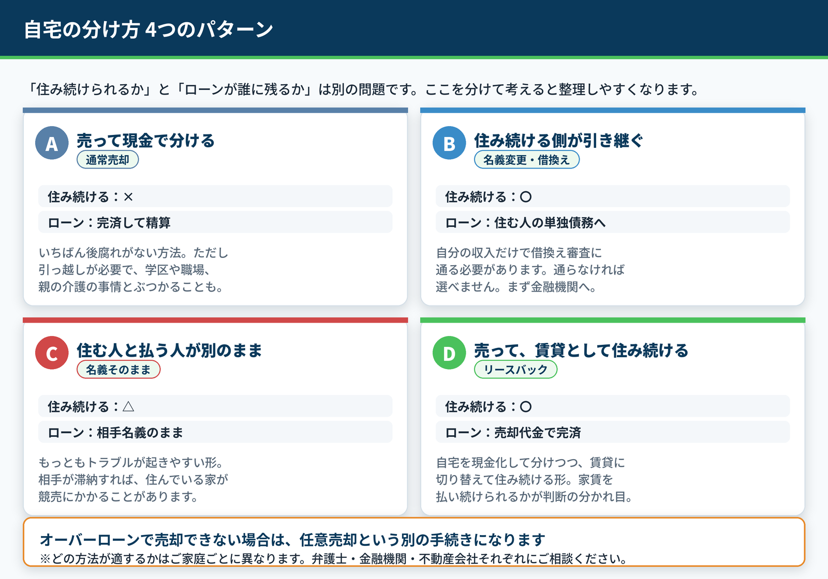Image resolution: width=828 pixels, height=579 pixels.
Task: Click the line 払い続けられるかが判断の分かれ目。
Action: click(x=534, y=497)
